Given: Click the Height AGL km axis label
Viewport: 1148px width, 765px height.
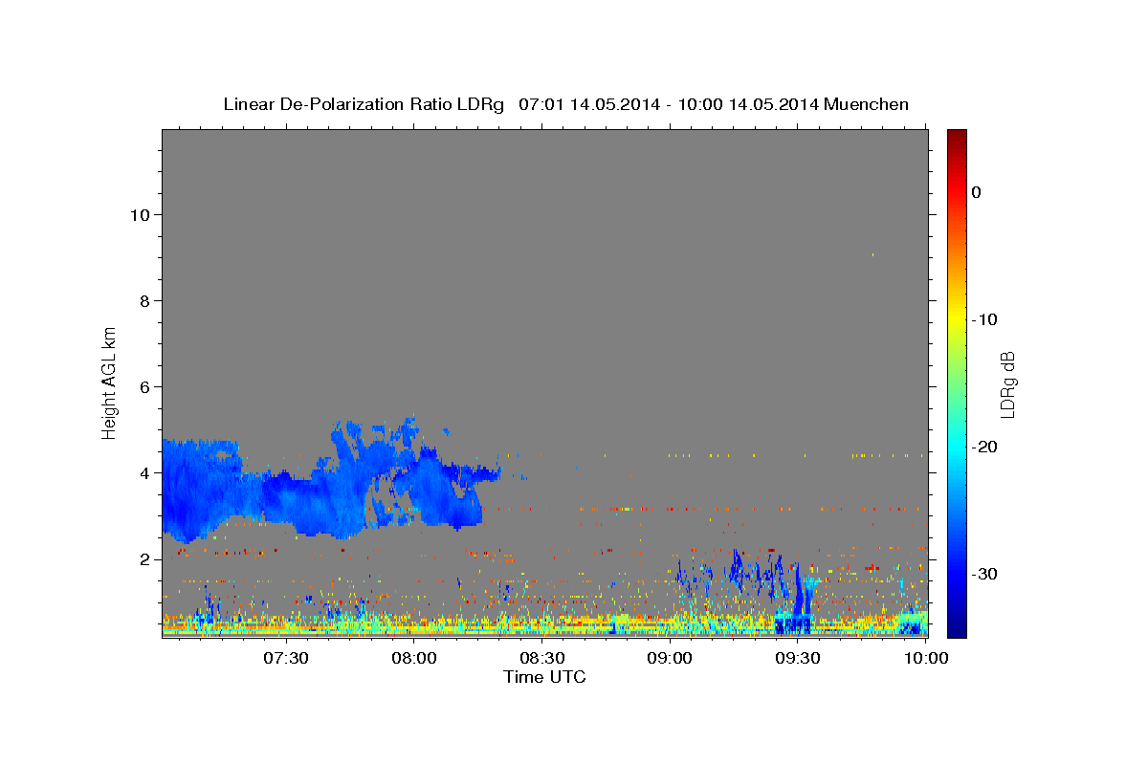Looking at the screenshot, I should tap(110, 382).
